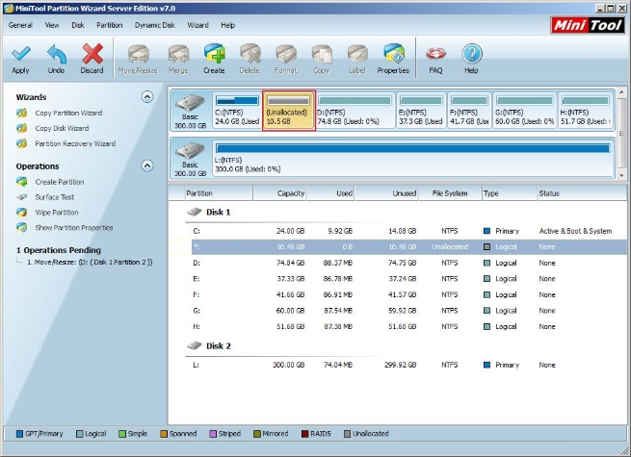This screenshot has width=631, height=457.
Task: Open the General menu
Action: [x=20, y=25]
